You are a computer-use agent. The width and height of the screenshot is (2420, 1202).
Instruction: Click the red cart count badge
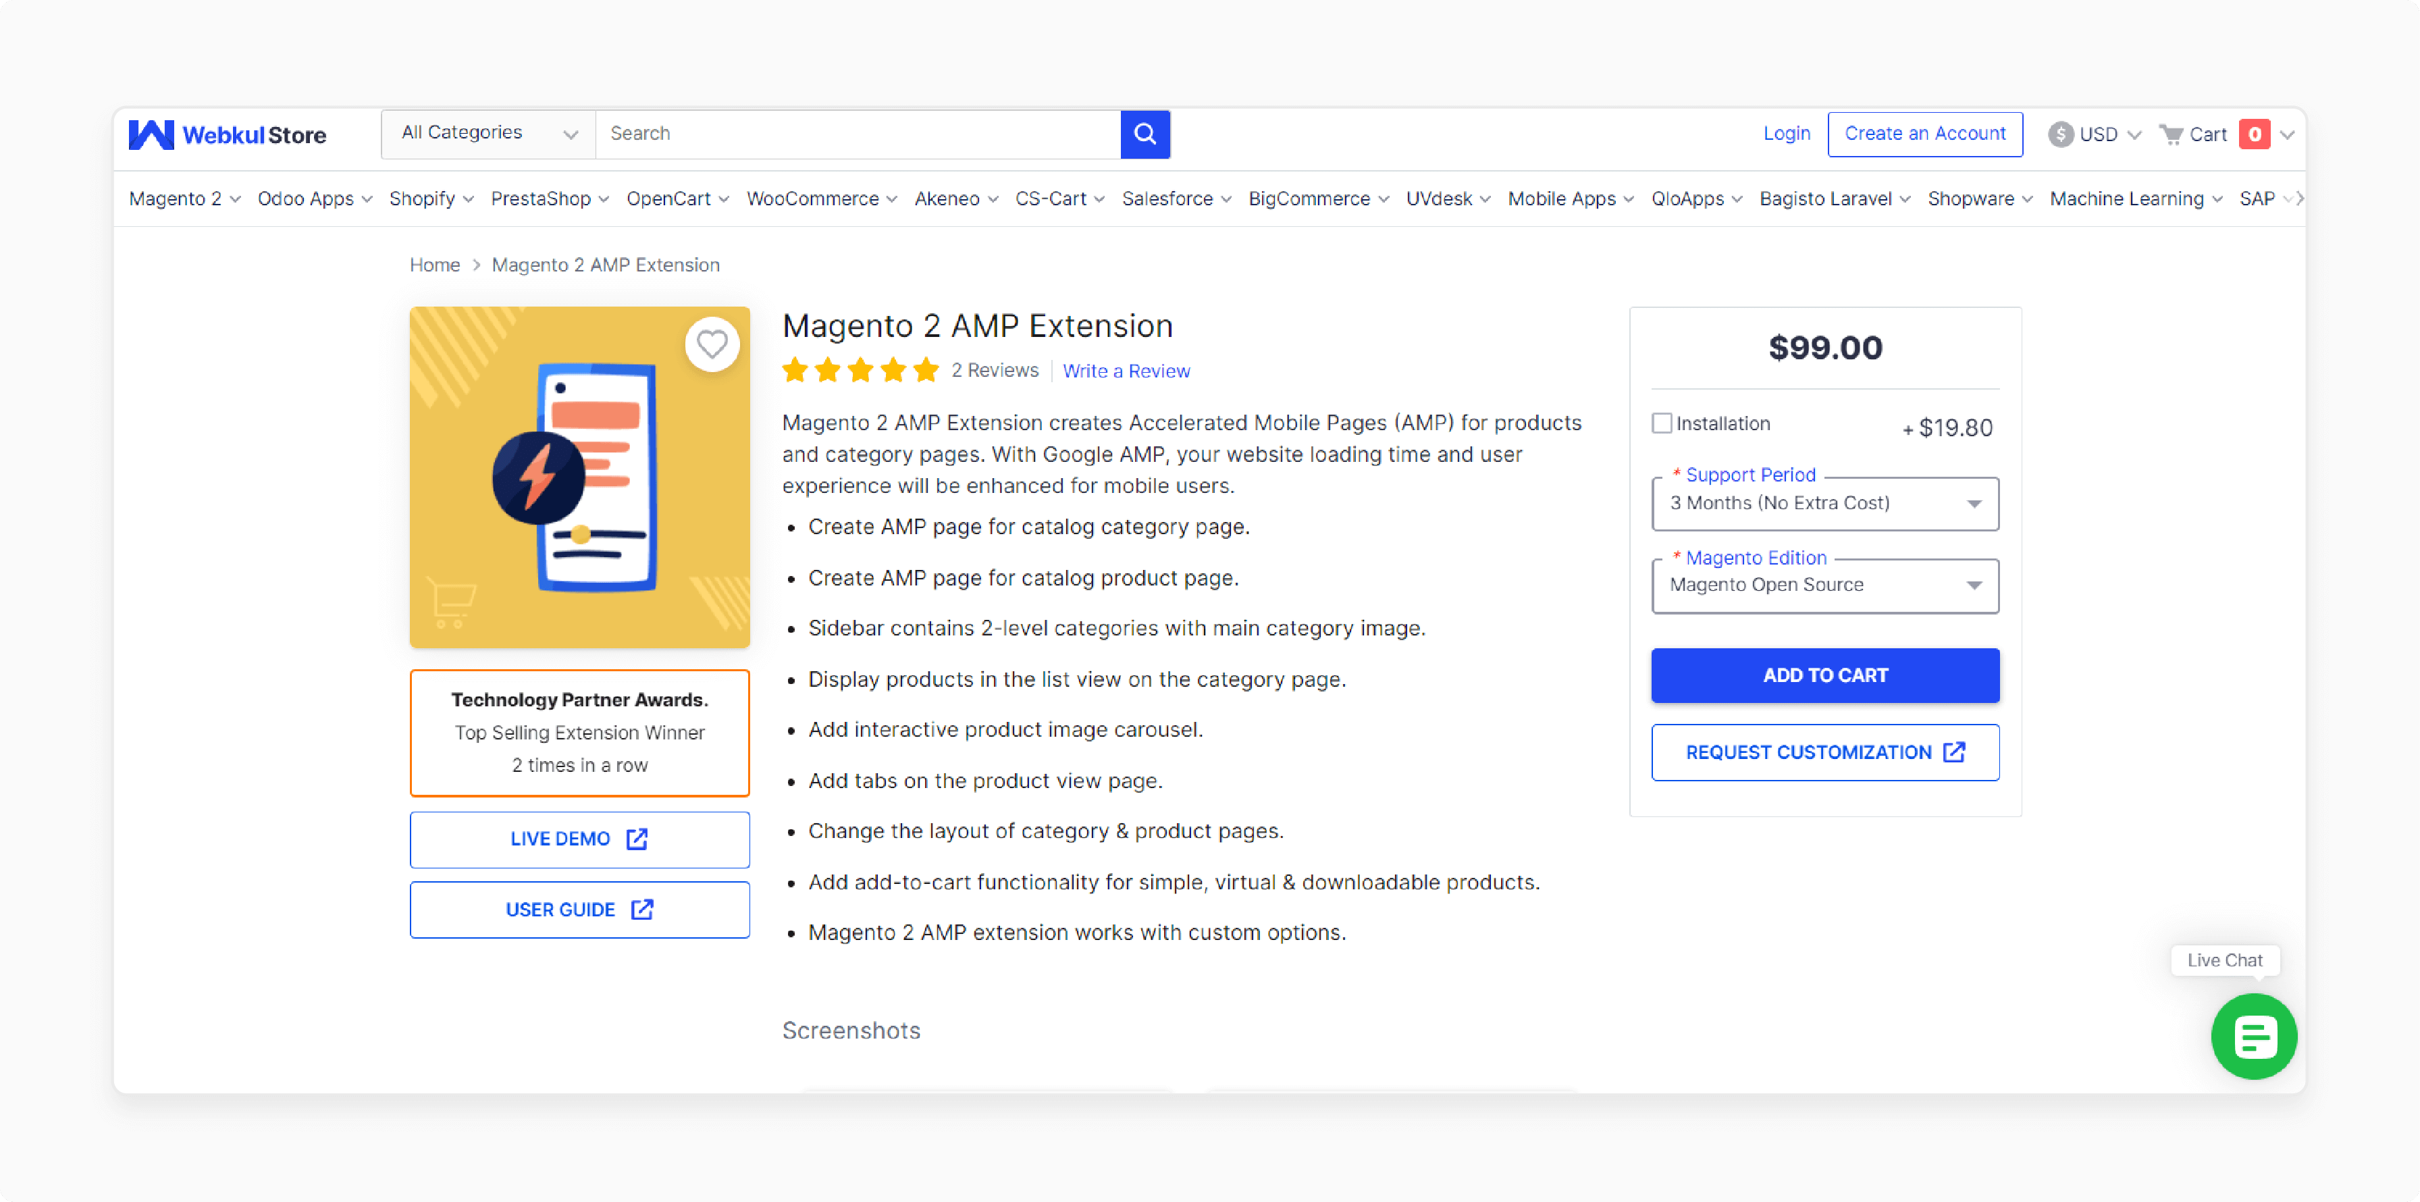click(2254, 134)
